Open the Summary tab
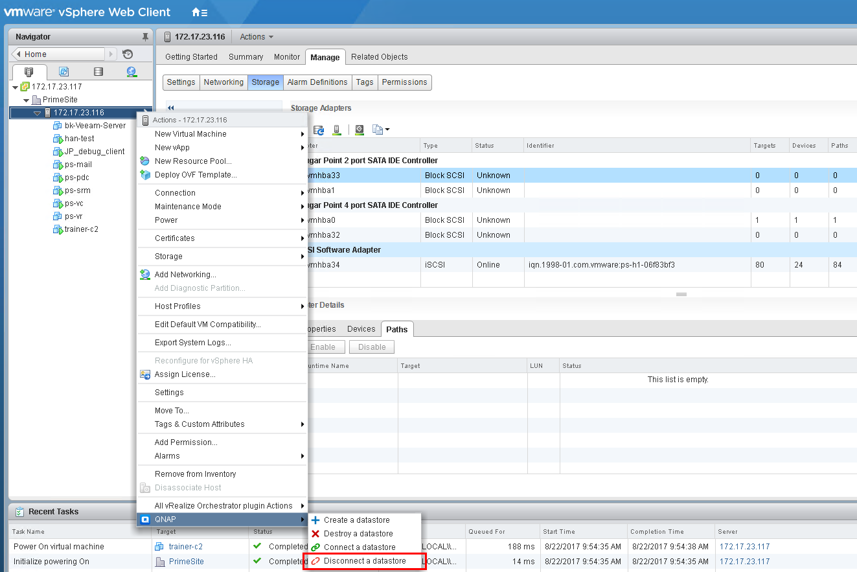 [x=246, y=57]
